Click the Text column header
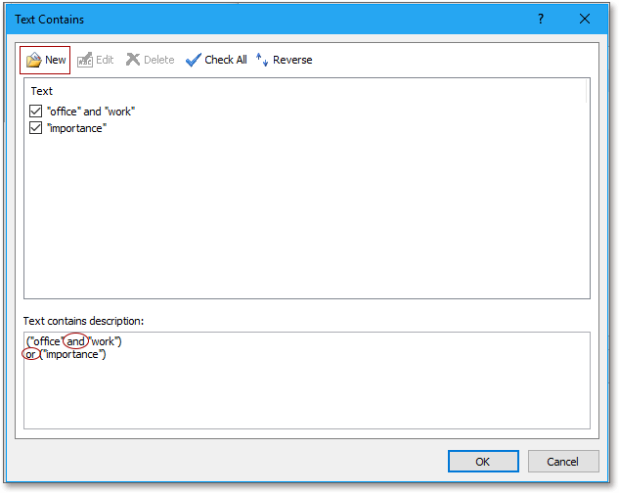Screen dimensions: 619x493 [x=42, y=91]
